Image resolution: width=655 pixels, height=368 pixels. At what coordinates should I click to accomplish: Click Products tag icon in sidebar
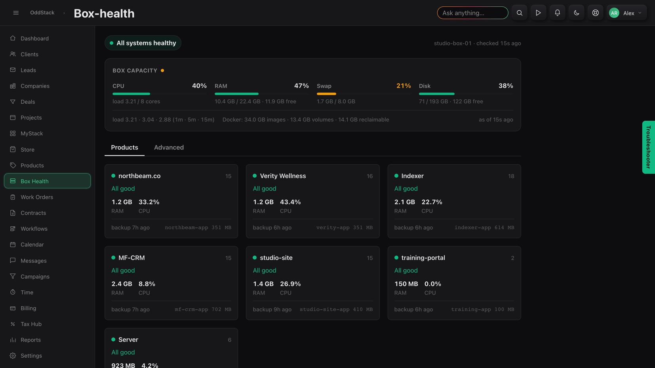tap(13, 165)
